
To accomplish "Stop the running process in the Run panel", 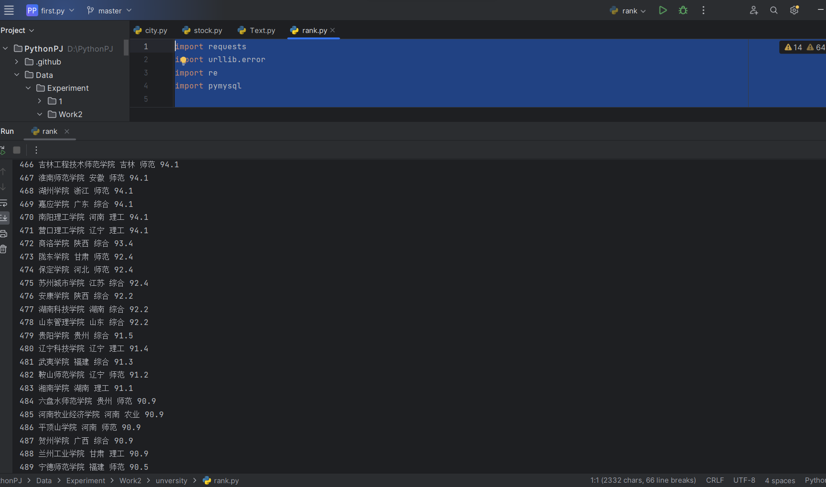I will click(17, 150).
